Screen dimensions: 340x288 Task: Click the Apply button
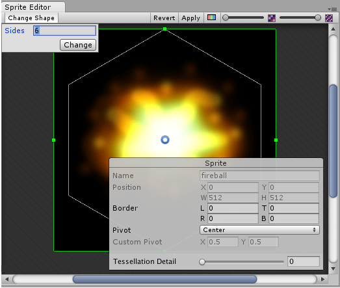click(x=191, y=18)
